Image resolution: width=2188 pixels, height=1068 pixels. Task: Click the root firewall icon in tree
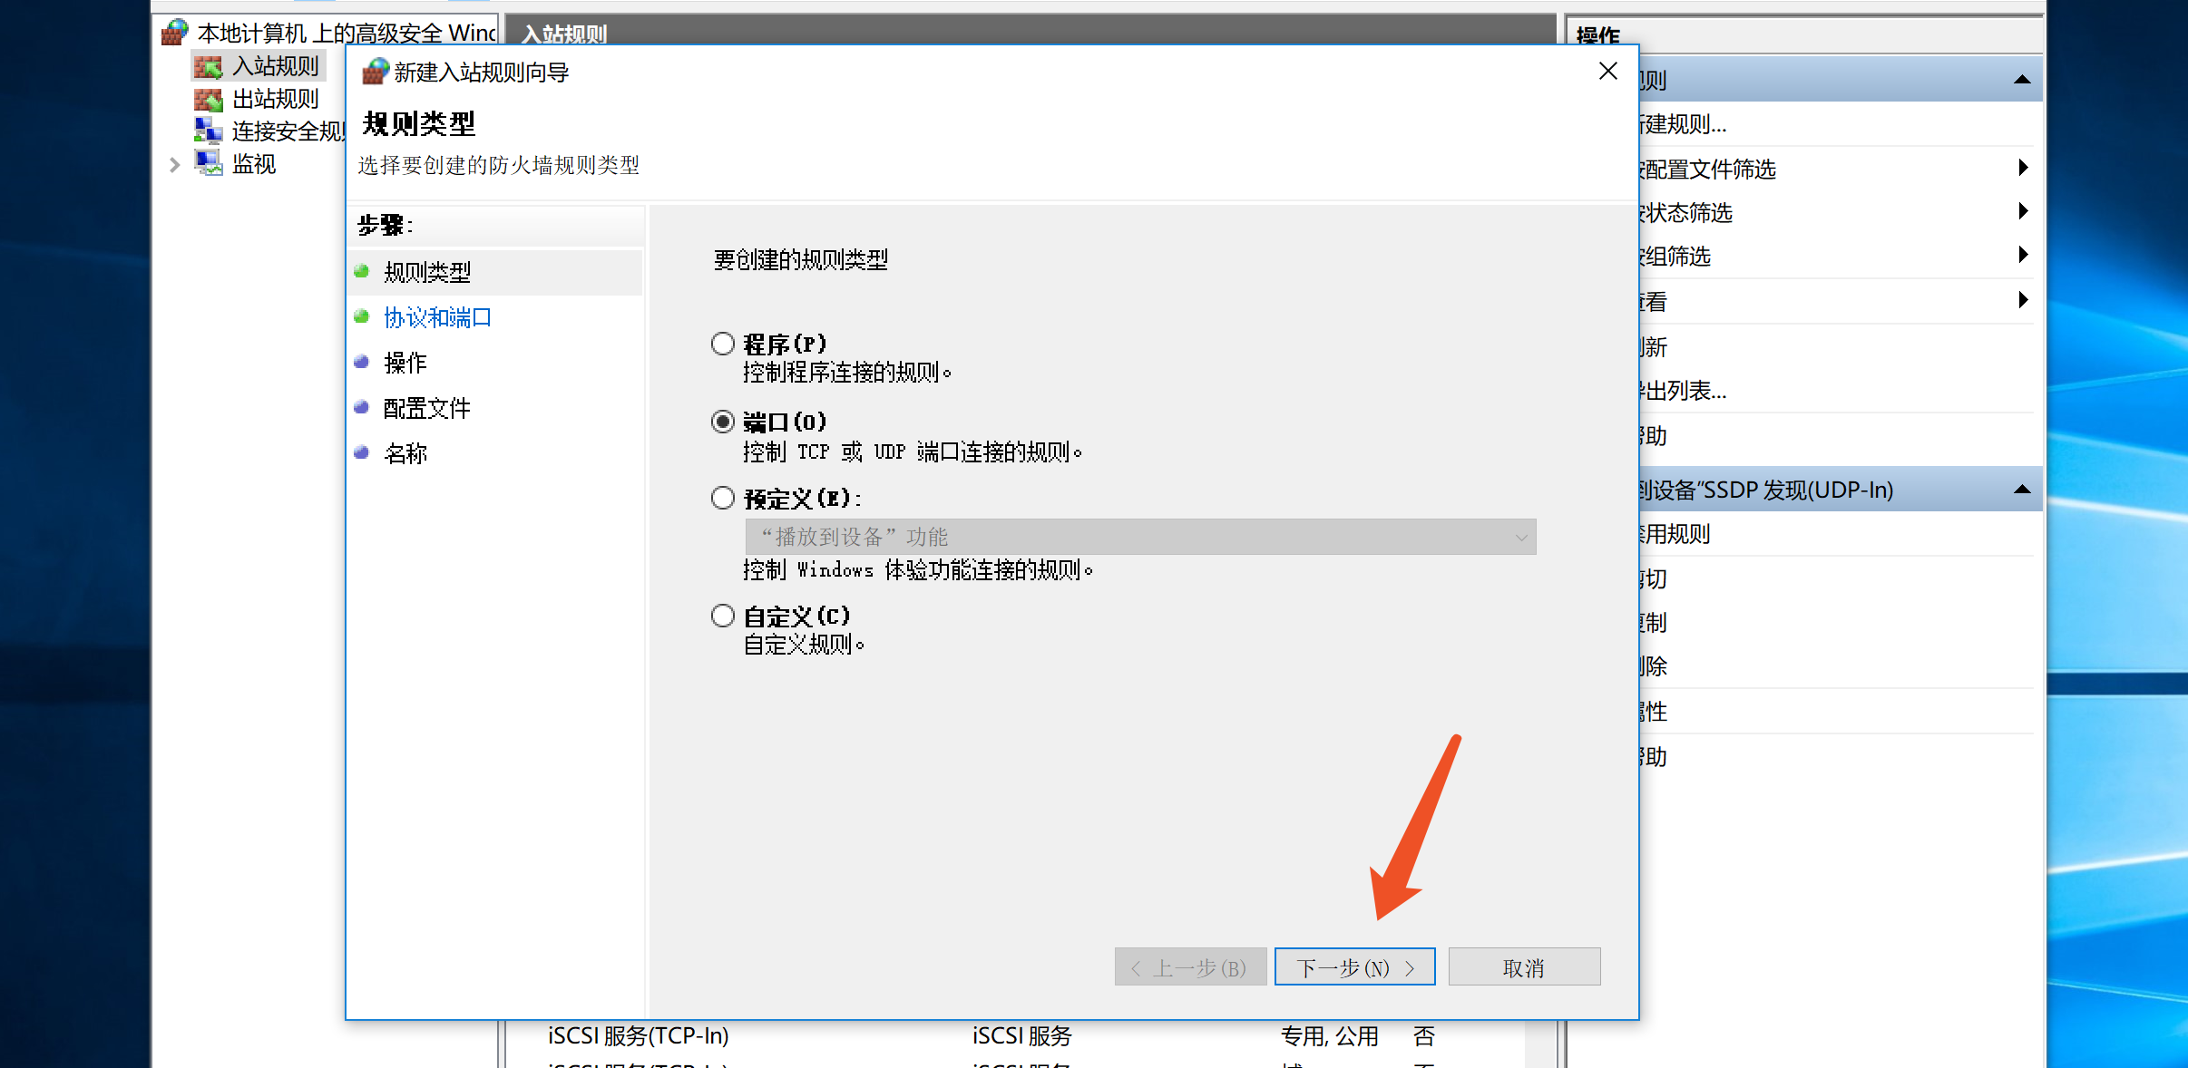(x=174, y=34)
